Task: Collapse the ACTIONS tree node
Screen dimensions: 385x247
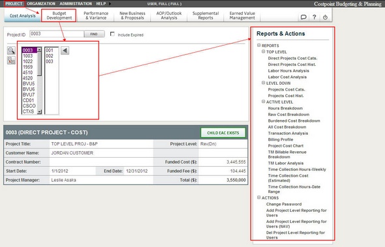Action: point(259,197)
